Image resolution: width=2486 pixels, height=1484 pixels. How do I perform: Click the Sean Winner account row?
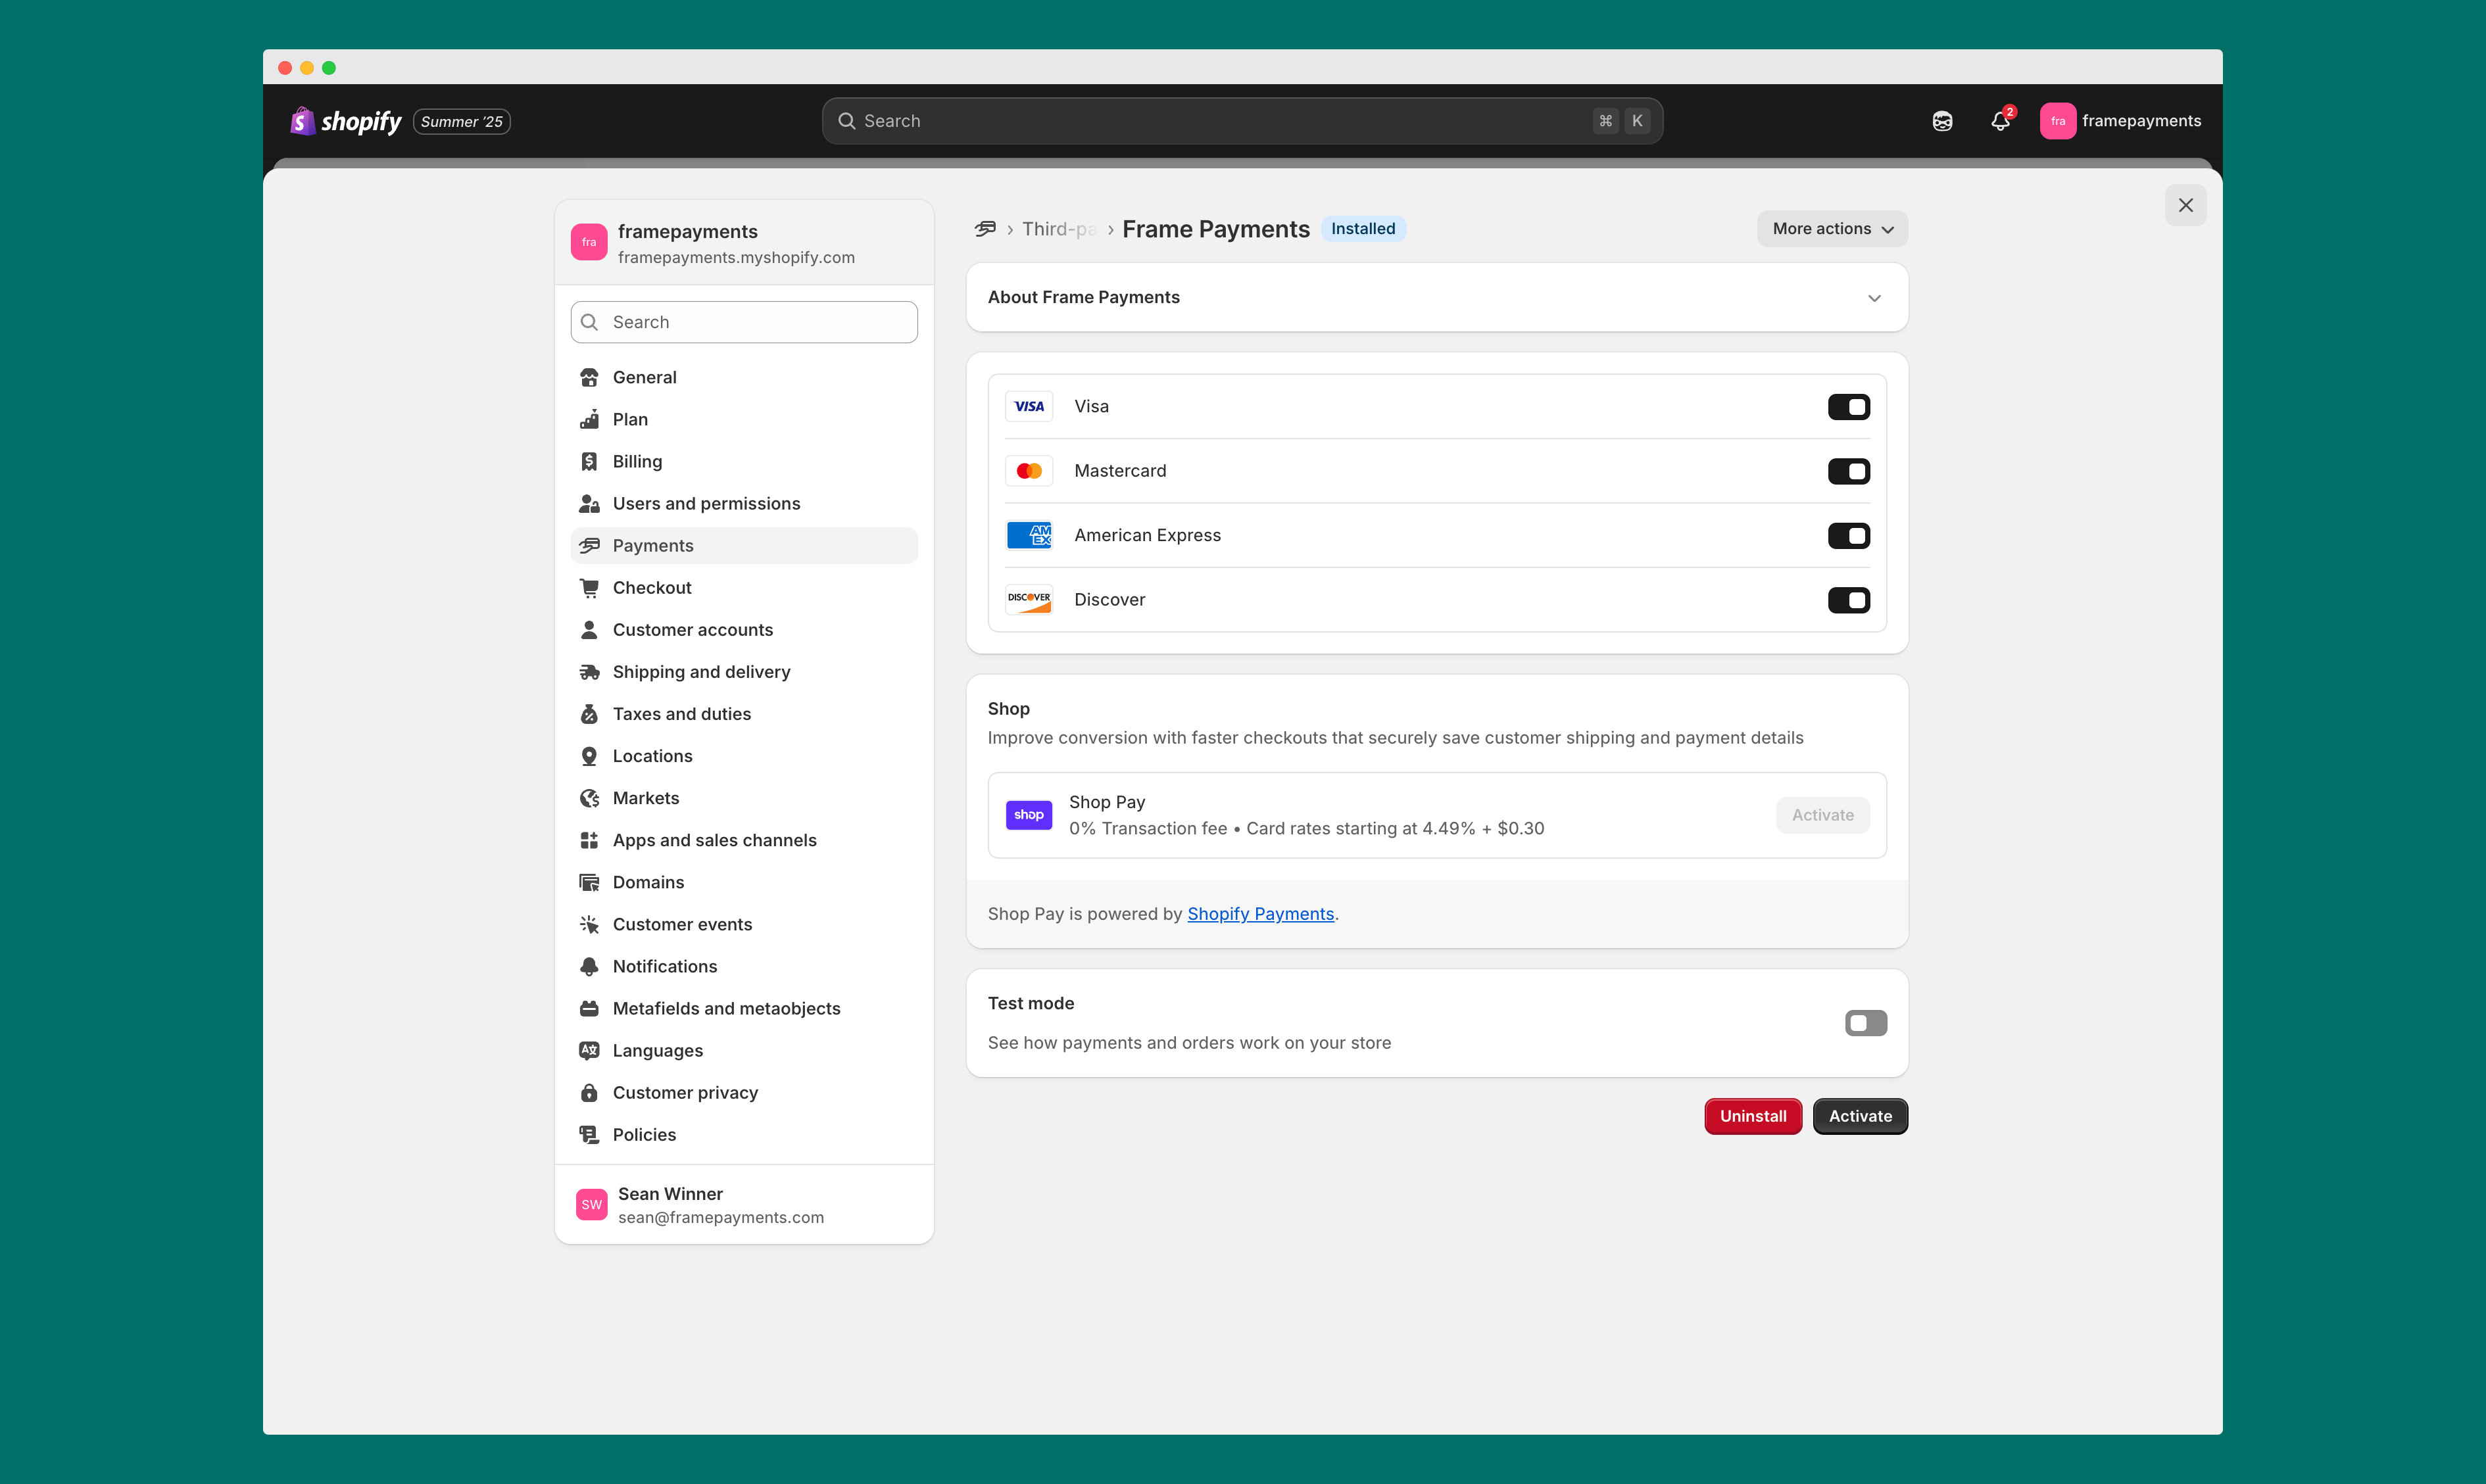click(744, 1205)
